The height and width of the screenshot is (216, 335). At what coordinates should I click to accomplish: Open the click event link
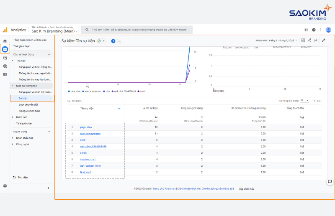(x=82, y=140)
